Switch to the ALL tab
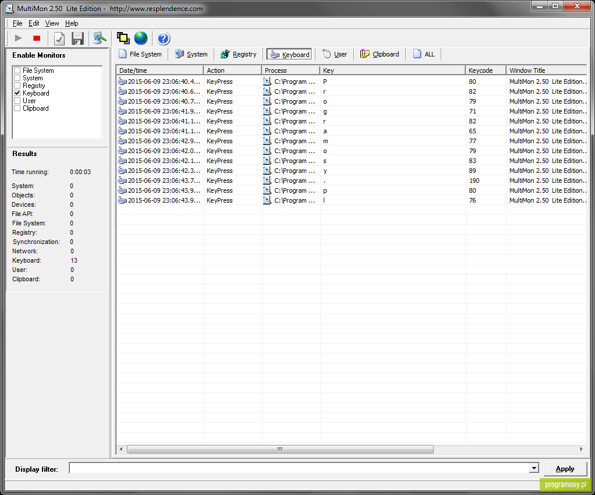The image size is (595, 495). click(424, 54)
